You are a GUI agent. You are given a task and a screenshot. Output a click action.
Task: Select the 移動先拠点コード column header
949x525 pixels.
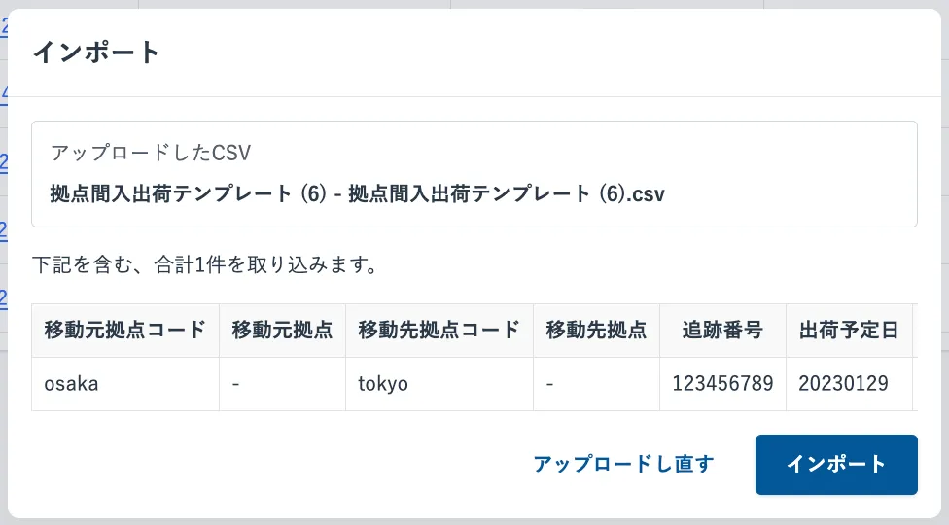[x=439, y=330]
